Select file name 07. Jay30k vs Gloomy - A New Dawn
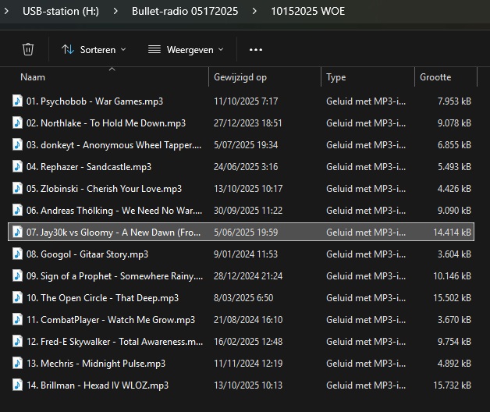490x412 pixels. (113, 233)
